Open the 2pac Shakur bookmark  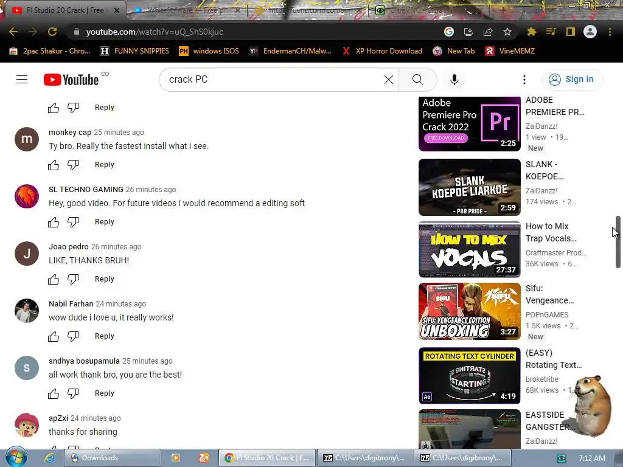click(x=50, y=51)
